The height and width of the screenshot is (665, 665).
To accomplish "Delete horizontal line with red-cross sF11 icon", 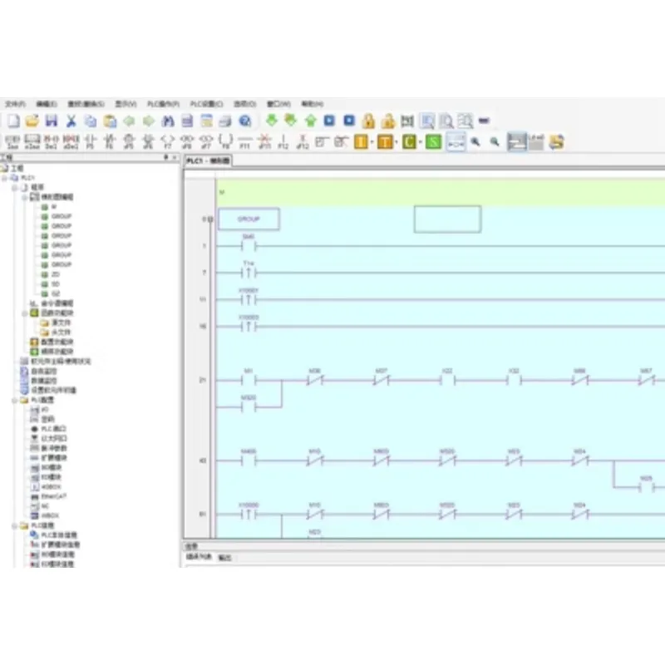I will click(264, 141).
